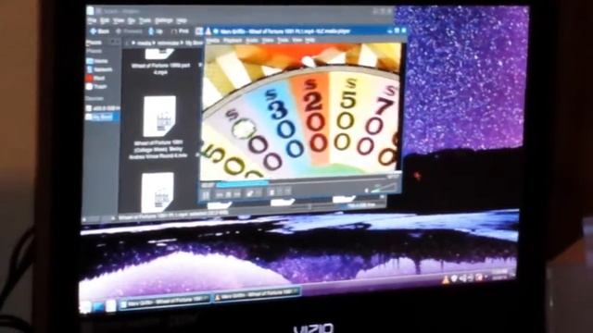Screen dimensions: 593x333
Task: Open VLC extended settings
Action: (259, 193)
